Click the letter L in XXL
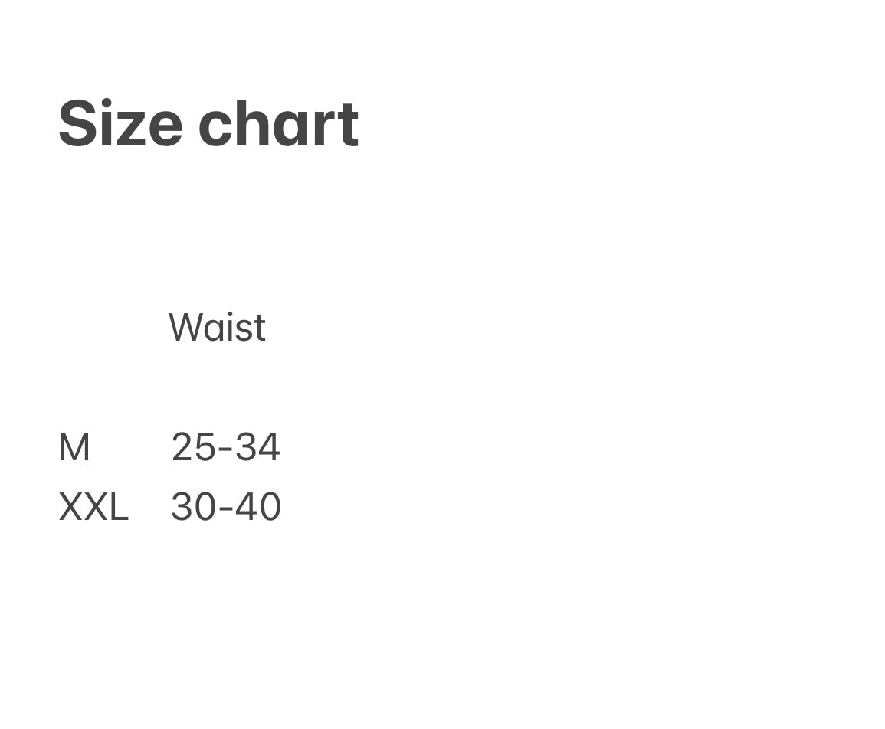This screenshot has height=729, width=885. tap(118, 507)
